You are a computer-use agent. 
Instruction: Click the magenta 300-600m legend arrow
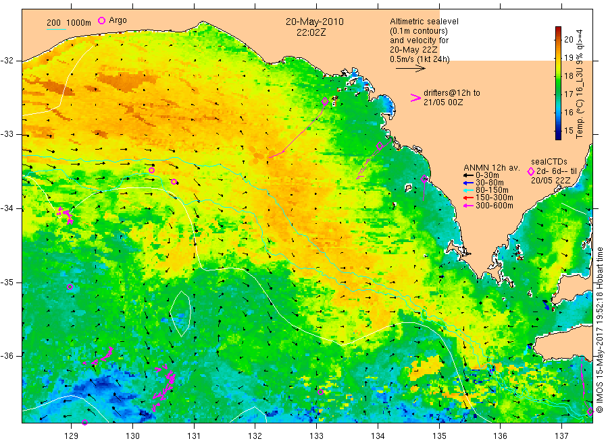468,206
